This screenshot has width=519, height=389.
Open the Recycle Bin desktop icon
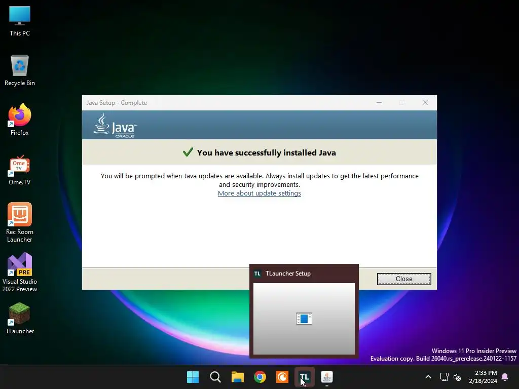20,70
